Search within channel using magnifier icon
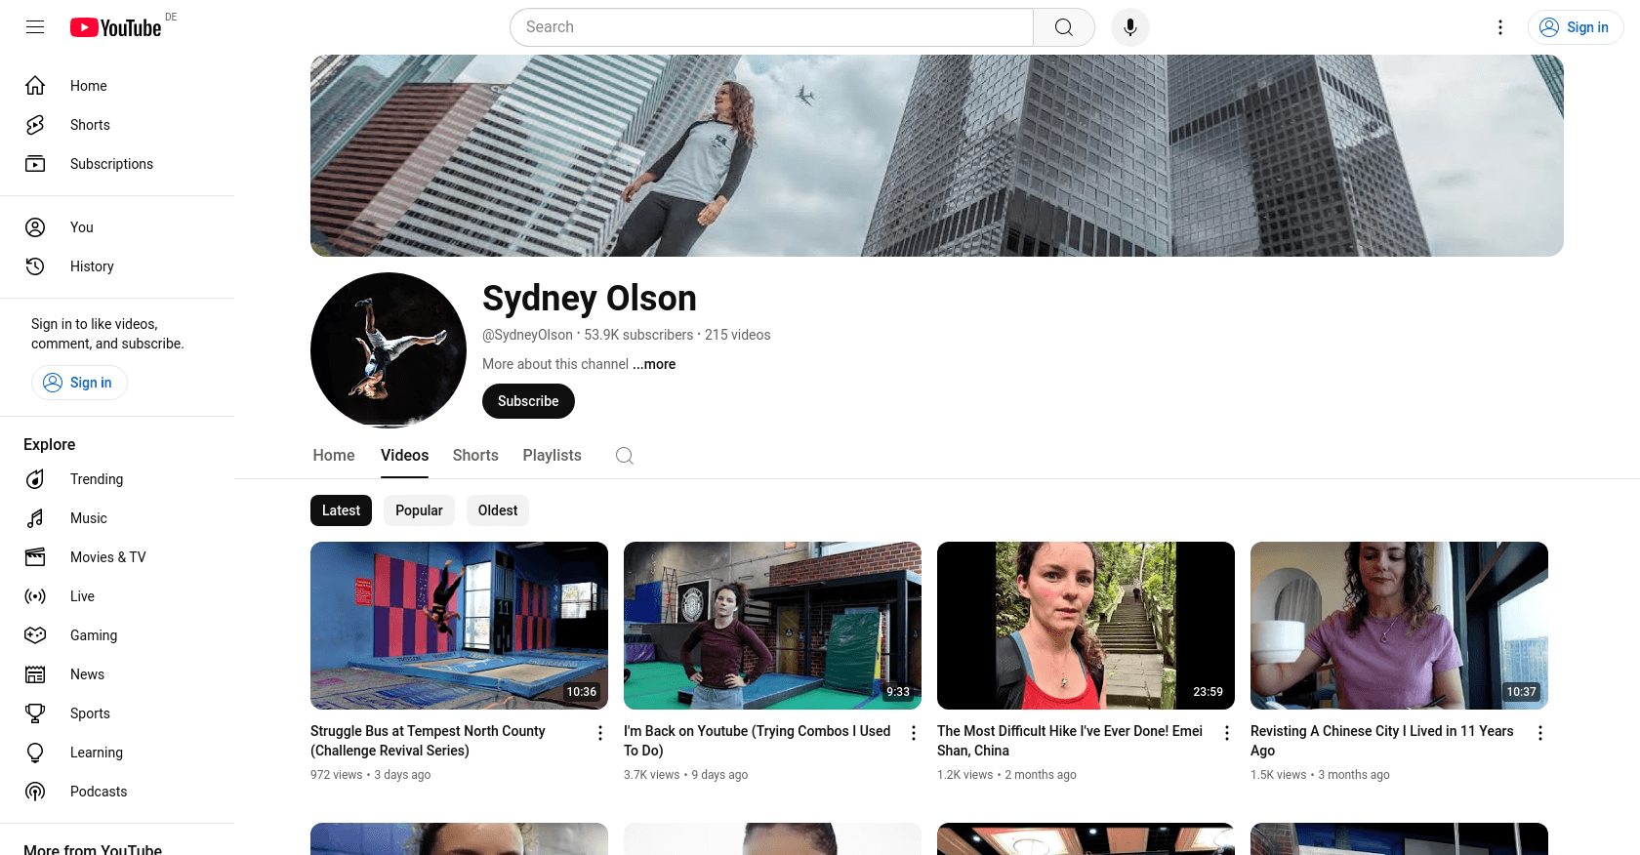The width and height of the screenshot is (1640, 855). pyautogui.click(x=625, y=456)
